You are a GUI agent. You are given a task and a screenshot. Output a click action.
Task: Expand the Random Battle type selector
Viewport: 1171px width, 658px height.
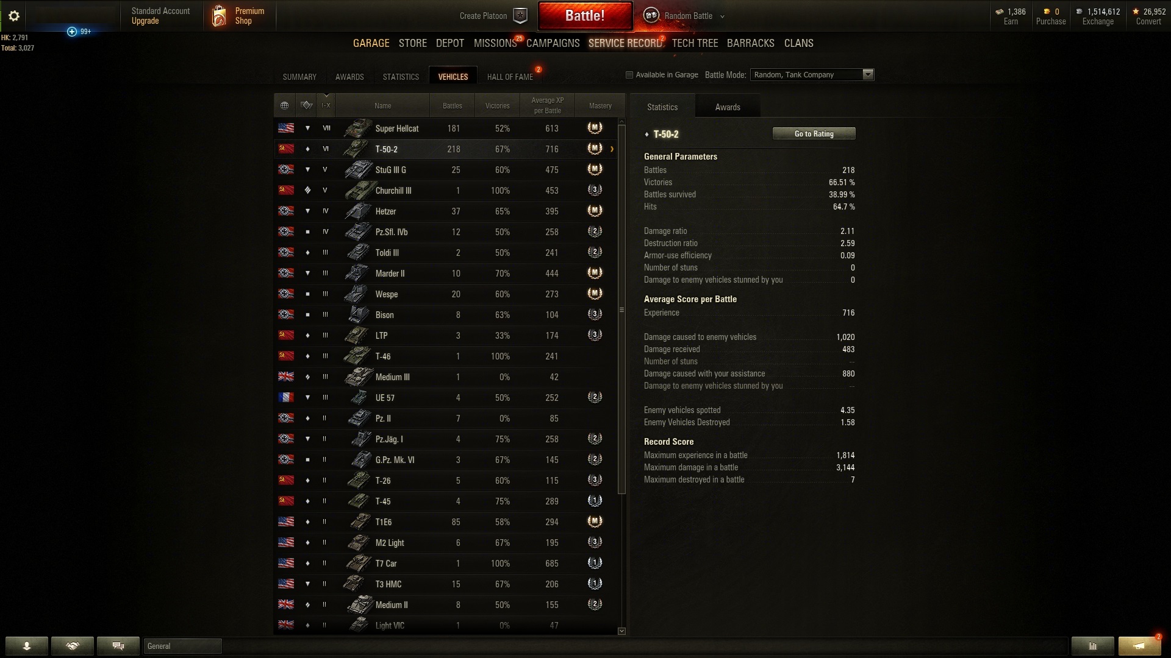[723, 16]
